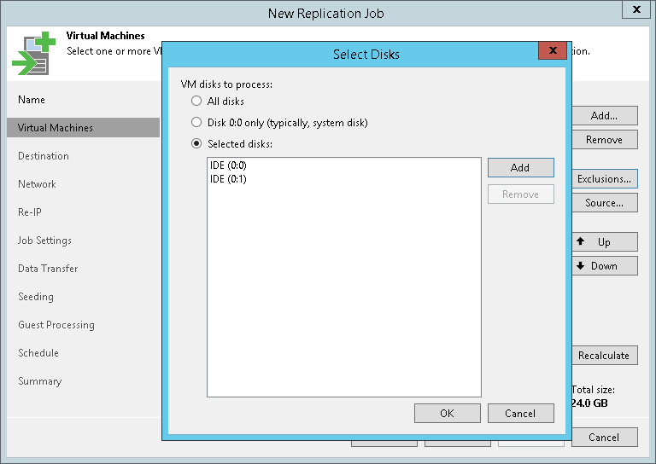This screenshot has width=656, height=464.
Task: Choose Disk 0:0 only option
Action: (x=196, y=122)
